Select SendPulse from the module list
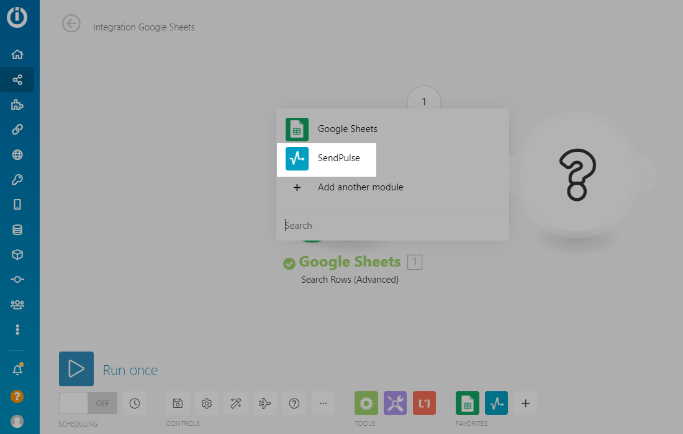The height and width of the screenshot is (434, 683). [x=327, y=159]
